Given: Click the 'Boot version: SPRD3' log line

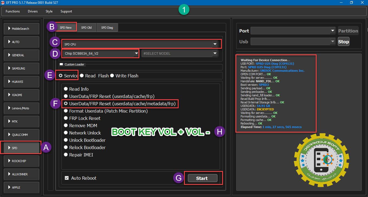Looking at the screenshot, I should click(x=255, y=85).
